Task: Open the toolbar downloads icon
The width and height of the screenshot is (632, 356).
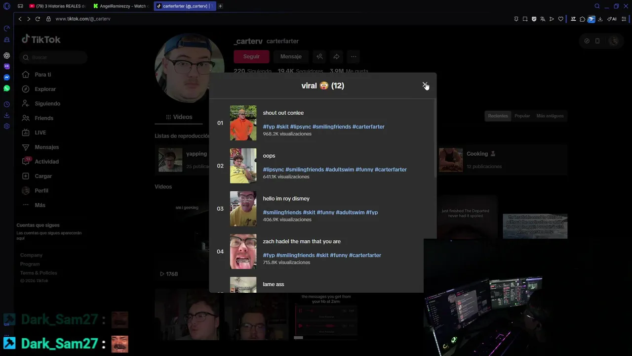Action: pyautogui.click(x=600, y=19)
